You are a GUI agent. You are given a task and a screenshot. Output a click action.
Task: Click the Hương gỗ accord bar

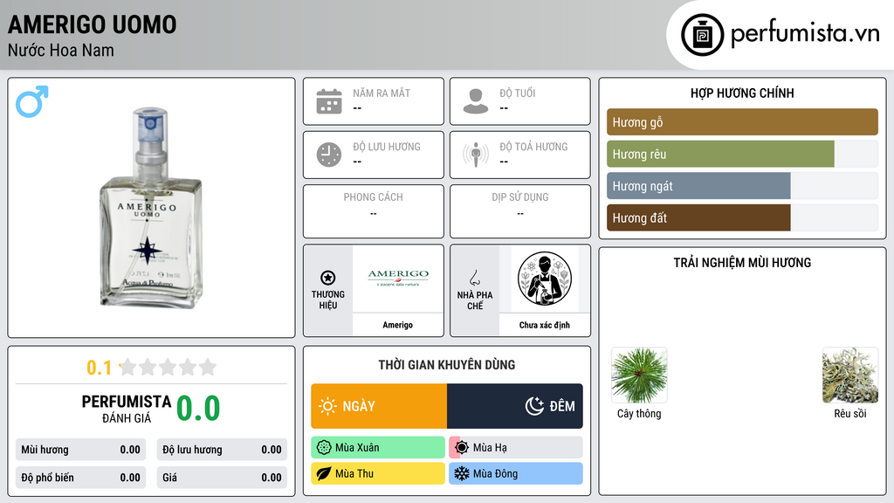tap(742, 122)
